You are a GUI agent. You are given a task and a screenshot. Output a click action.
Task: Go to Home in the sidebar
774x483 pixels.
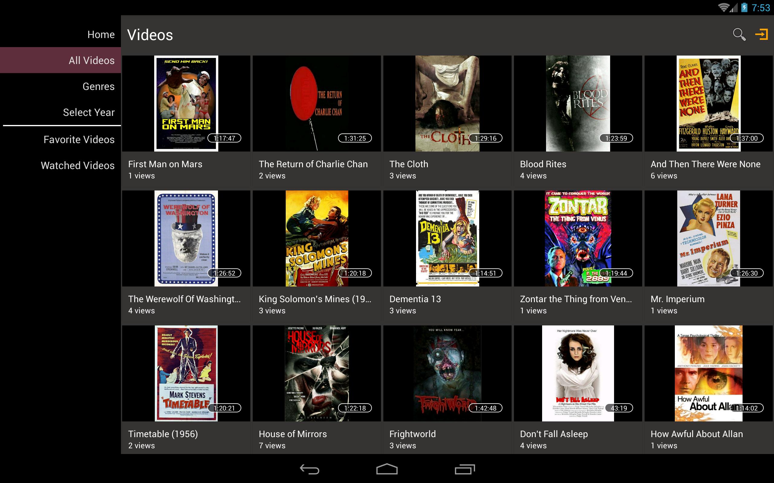(x=101, y=34)
